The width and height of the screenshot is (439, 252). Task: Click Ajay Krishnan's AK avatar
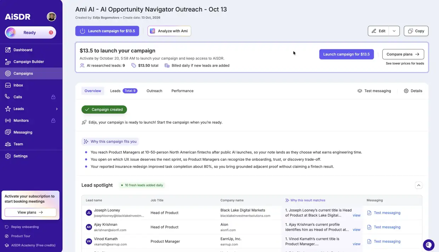[x=89, y=227]
